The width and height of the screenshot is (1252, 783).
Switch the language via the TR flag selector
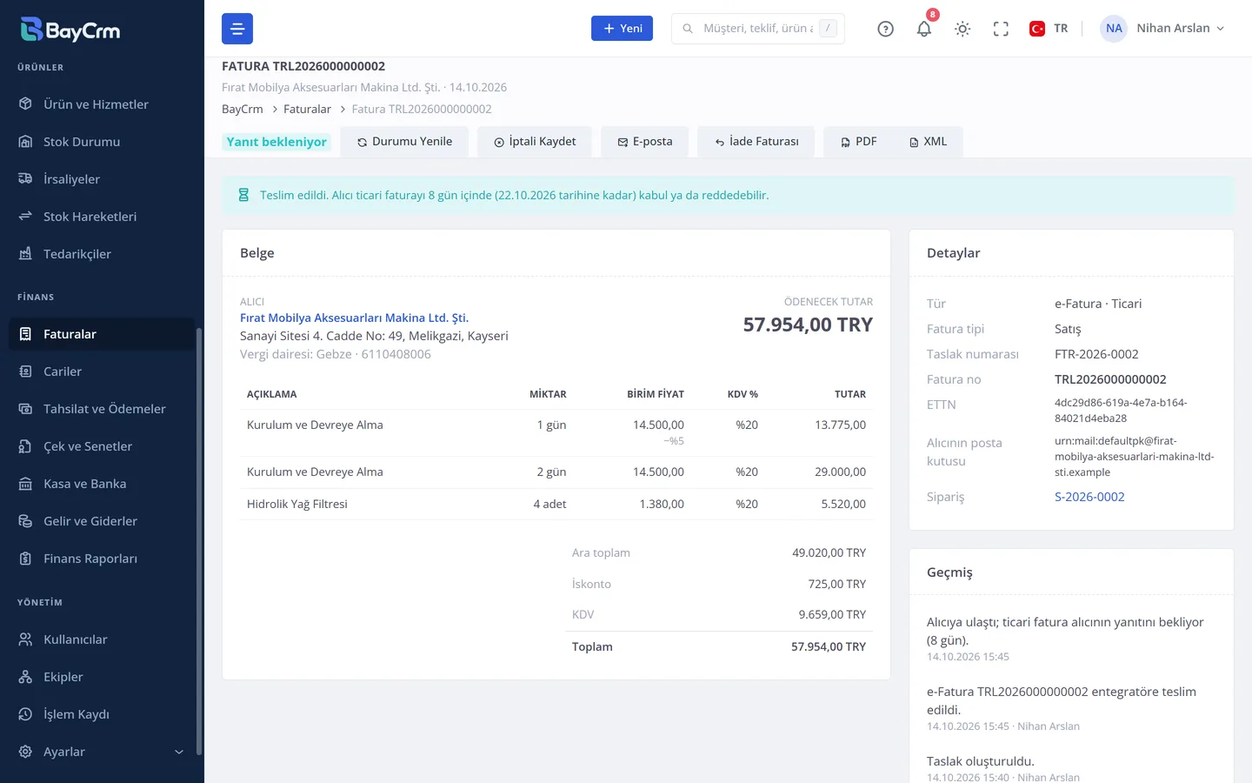point(1049,29)
